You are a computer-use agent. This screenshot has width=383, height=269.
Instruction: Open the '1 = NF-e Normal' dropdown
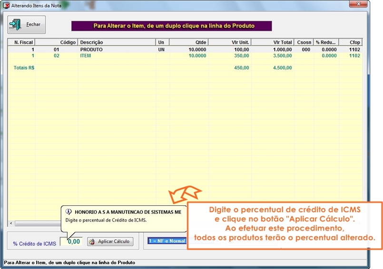coord(167,241)
